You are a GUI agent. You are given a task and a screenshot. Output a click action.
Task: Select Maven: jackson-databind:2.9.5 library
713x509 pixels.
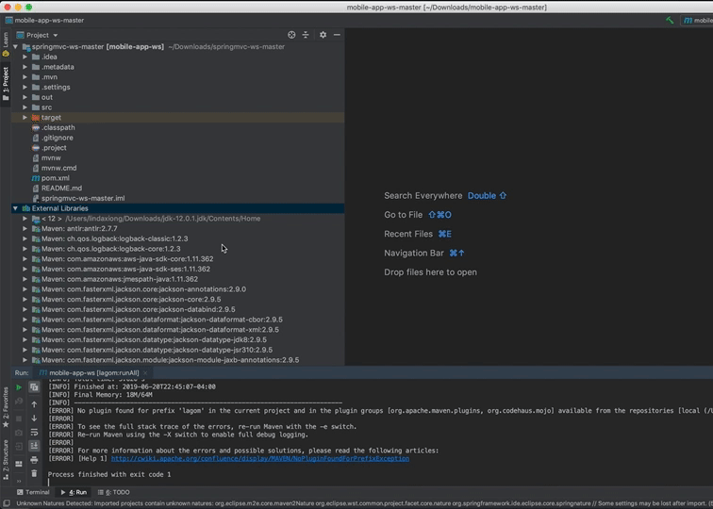point(139,309)
